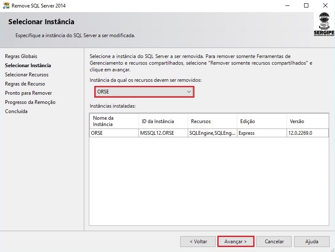The width and height of the screenshot is (335, 252).
Task: Close the Remove SQL Server 2014 window
Action: click(325, 6)
